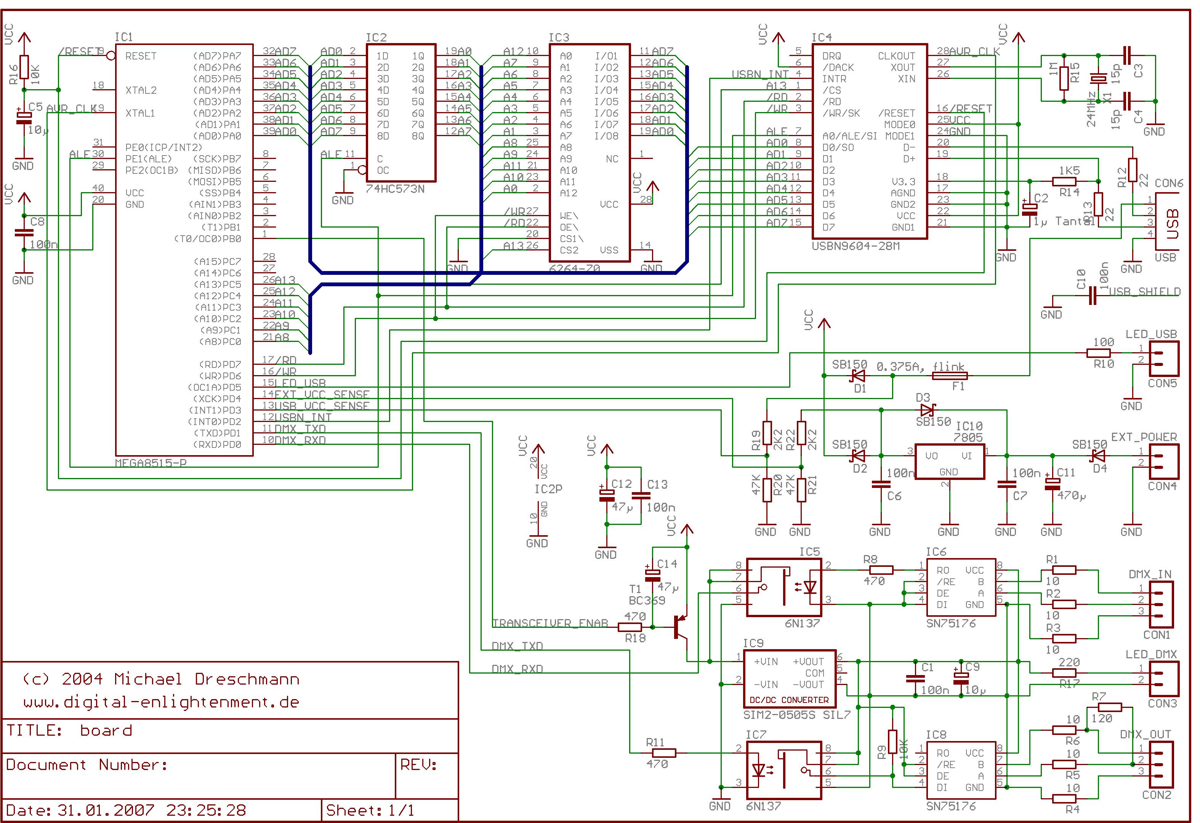The image size is (1200, 823).
Task: Click resistor R11 470 symbol
Action: tap(664, 753)
